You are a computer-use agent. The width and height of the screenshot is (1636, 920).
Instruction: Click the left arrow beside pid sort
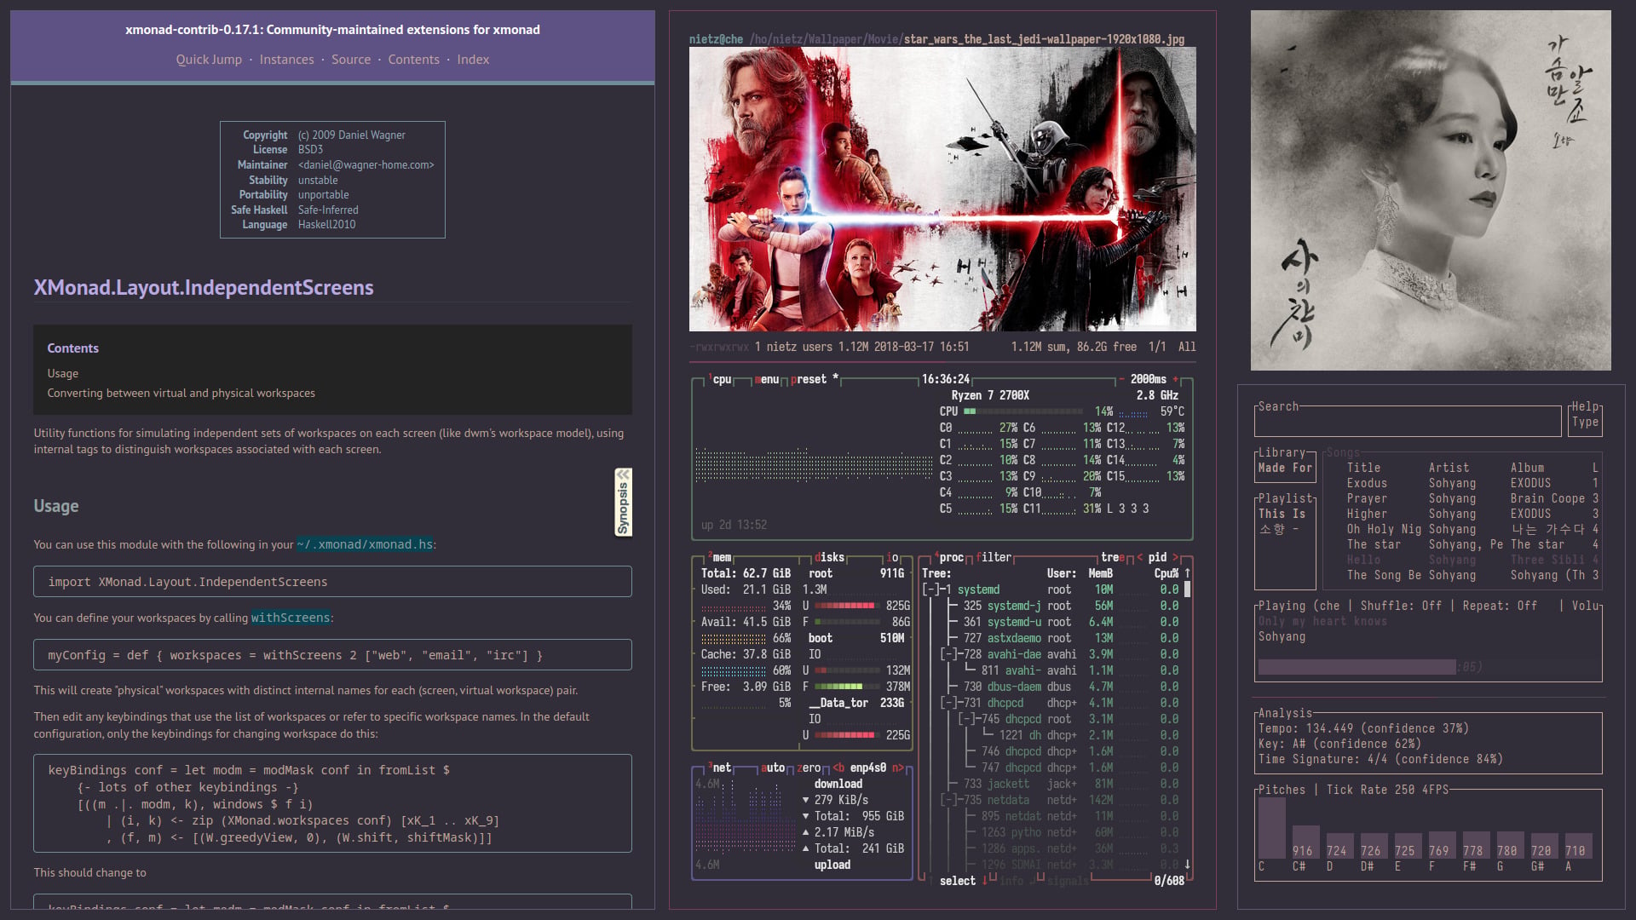pos(1140,557)
